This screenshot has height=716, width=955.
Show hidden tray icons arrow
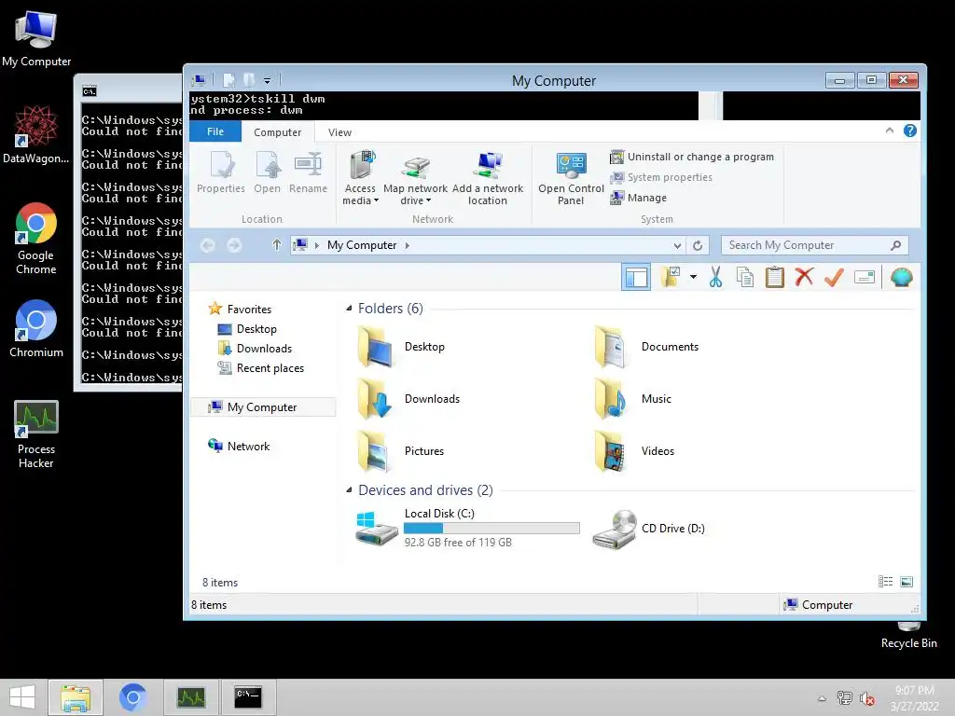823,698
